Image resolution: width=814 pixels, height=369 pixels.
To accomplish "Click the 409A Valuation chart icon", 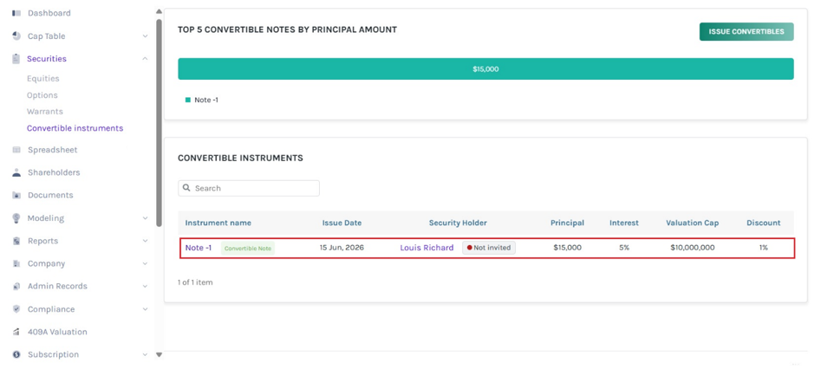I will tap(16, 332).
